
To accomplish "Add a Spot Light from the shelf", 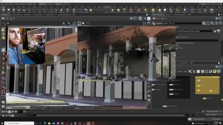I will tap(118, 10).
